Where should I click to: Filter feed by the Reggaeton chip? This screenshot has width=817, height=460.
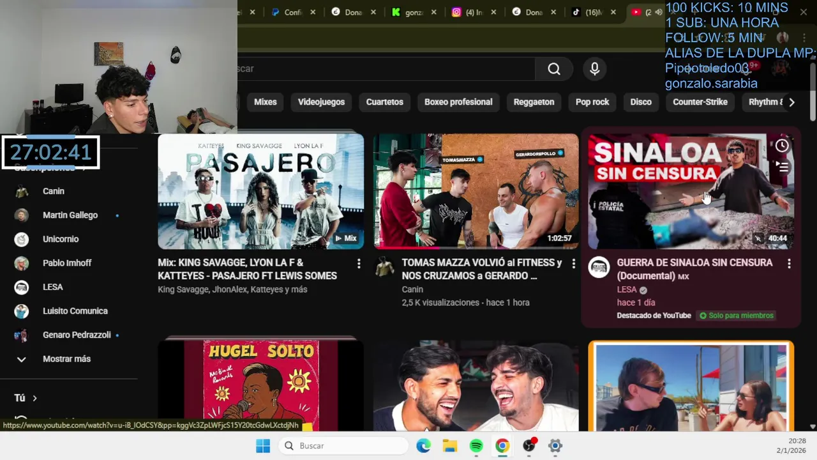[534, 102]
